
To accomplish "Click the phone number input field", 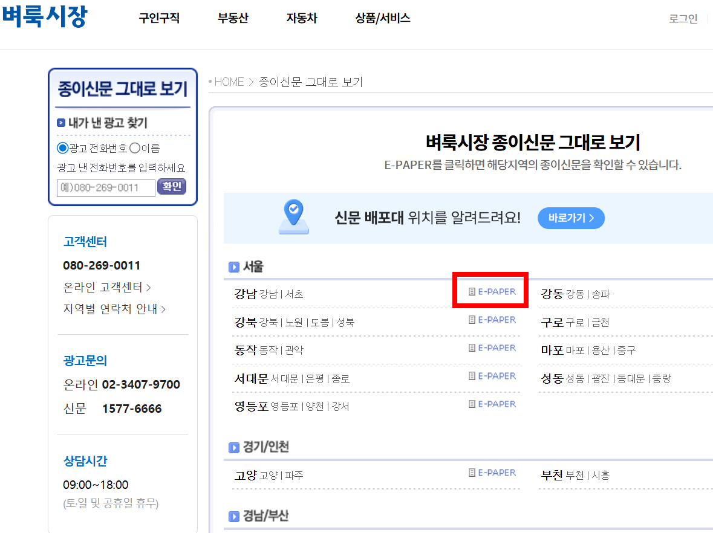I will pyautogui.click(x=106, y=188).
